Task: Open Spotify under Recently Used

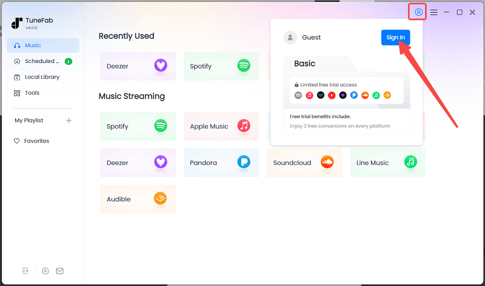Action: coord(221,66)
